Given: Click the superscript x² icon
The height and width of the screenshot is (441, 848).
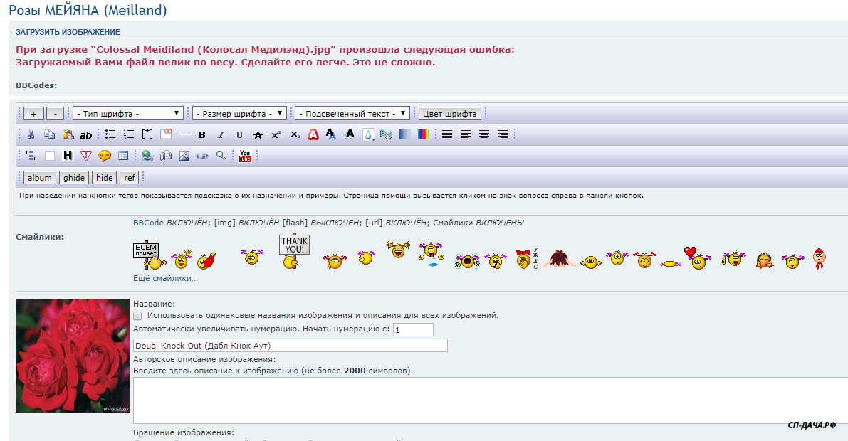Looking at the screenshot, I should click(276, 134).
